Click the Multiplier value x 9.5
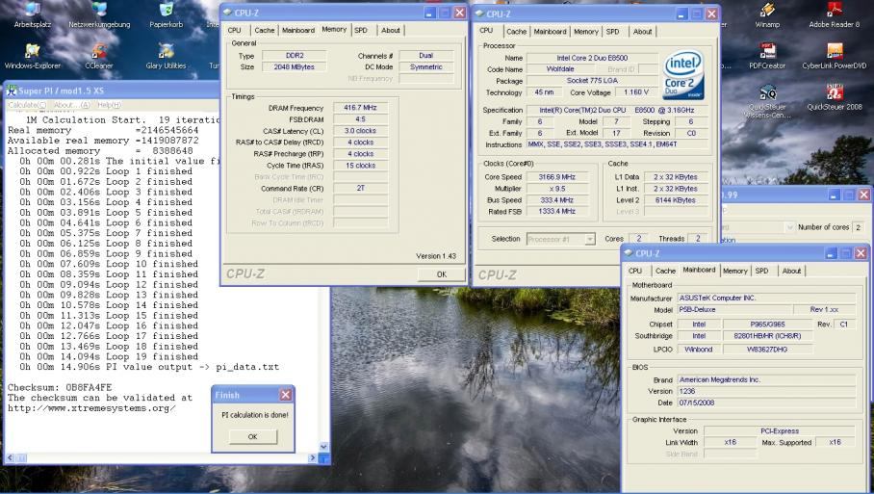The width and height of the screenshot is (874, 494). click(556, 189)
